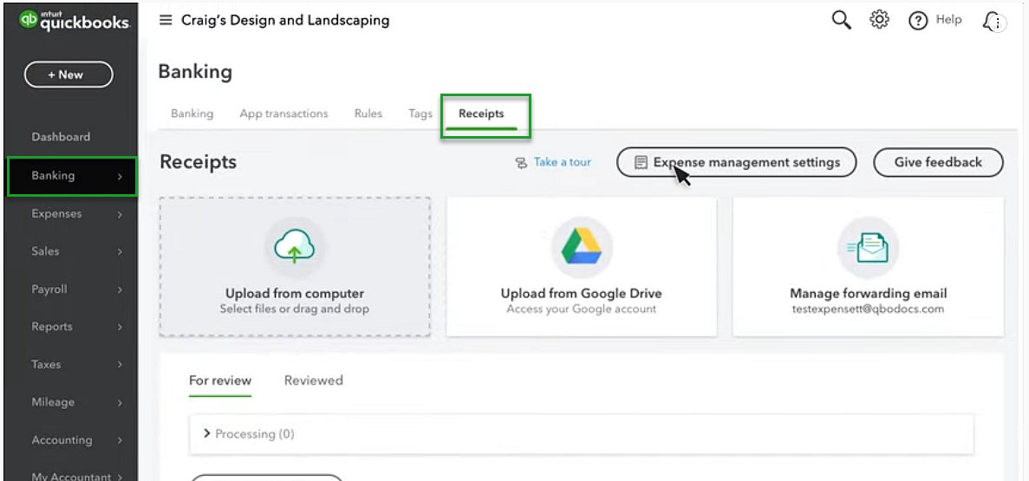This screenshot has width=1029, height=481.
Task: Open Expenses in the sidebar
Action: point(56,214)
